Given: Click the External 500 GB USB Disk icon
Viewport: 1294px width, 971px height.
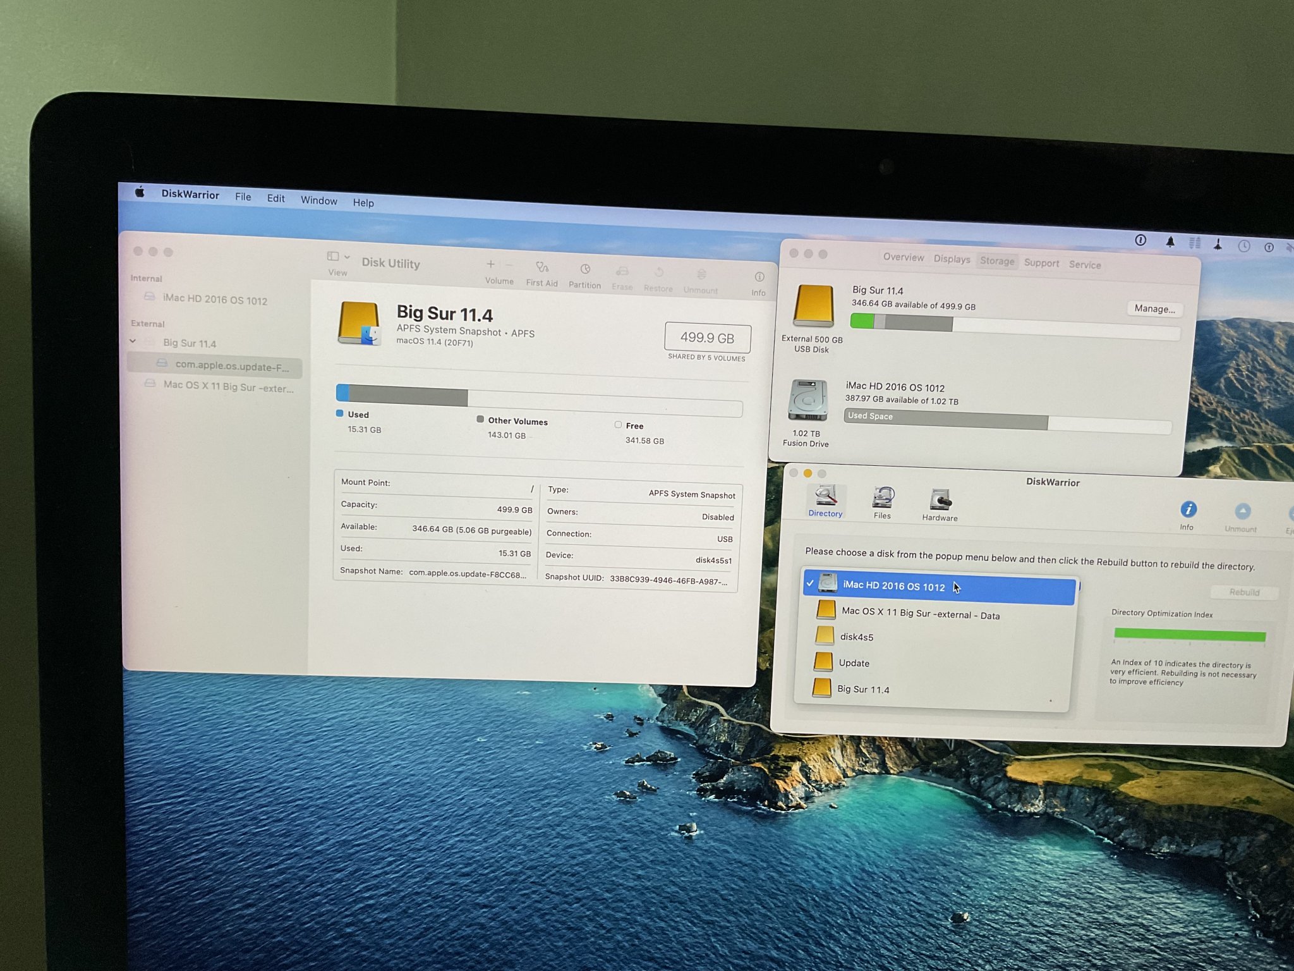Looking at the screenshot, I should pos(813,306).
